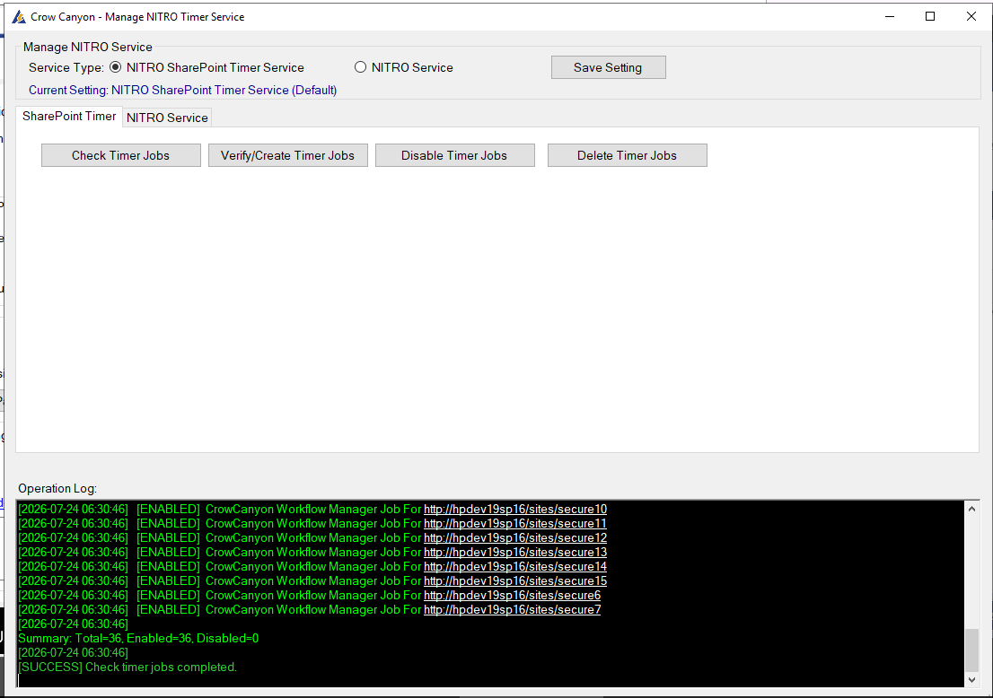
Task: Open the NITRO Service tab
Action: coord(167,118)
